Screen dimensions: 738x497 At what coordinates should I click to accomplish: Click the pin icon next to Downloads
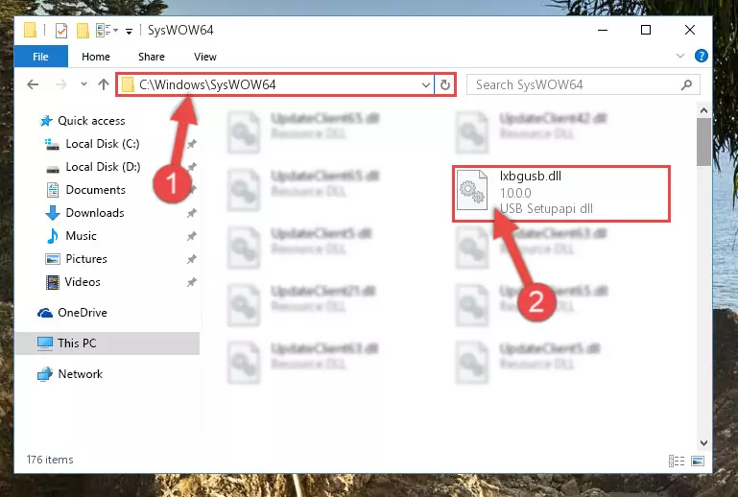(x=192, y=213)
